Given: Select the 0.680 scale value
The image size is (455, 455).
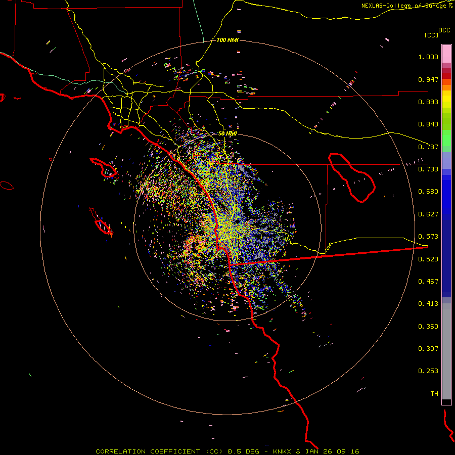Looking at the screenshot, I should [x=428, y=192].
